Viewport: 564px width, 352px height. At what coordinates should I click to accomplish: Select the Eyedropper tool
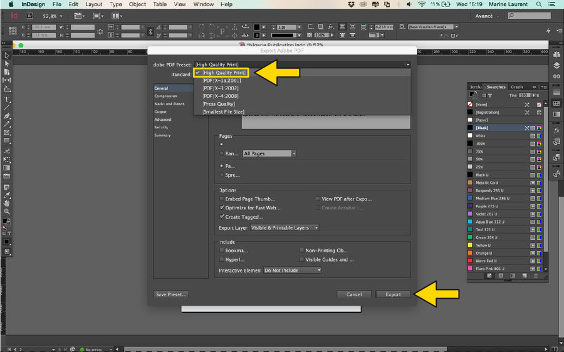coord(7,195)
